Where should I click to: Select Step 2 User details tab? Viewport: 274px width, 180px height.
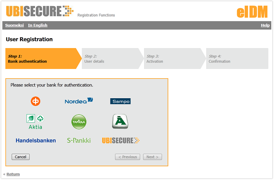click(112, 59)
